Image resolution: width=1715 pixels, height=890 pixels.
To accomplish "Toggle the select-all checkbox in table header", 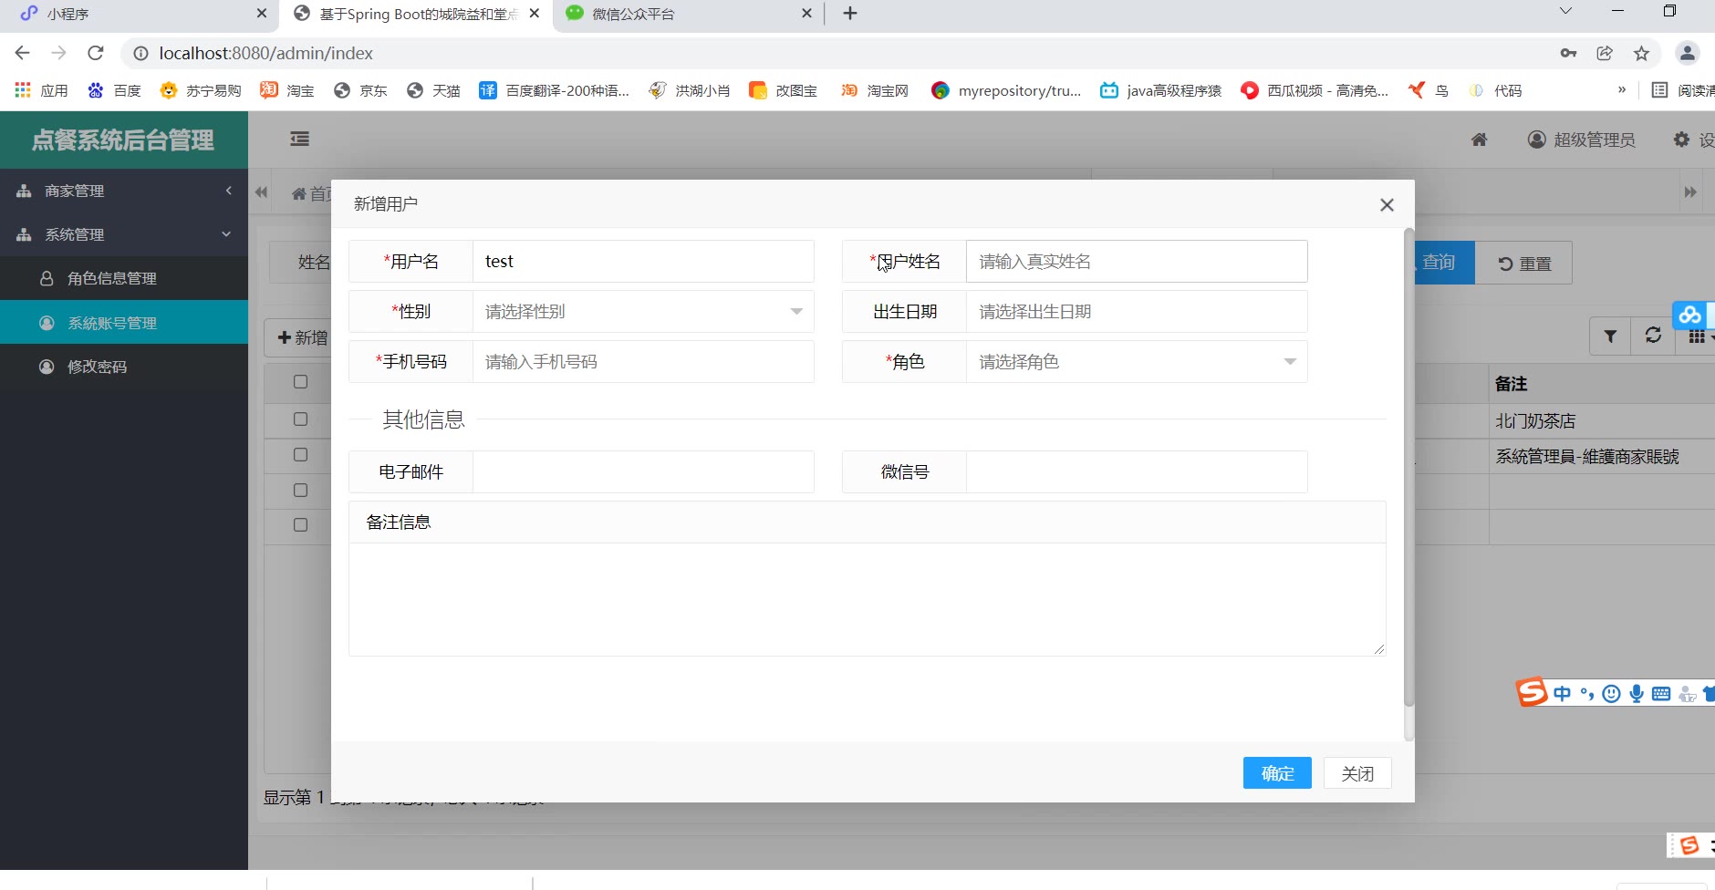I will (x=300, y=382).
